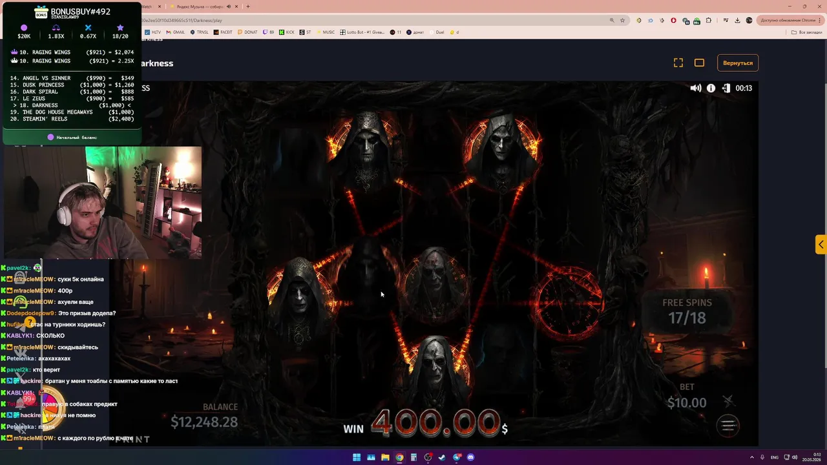
Task: Open the Все закладки folder
Action: (806, 32)
